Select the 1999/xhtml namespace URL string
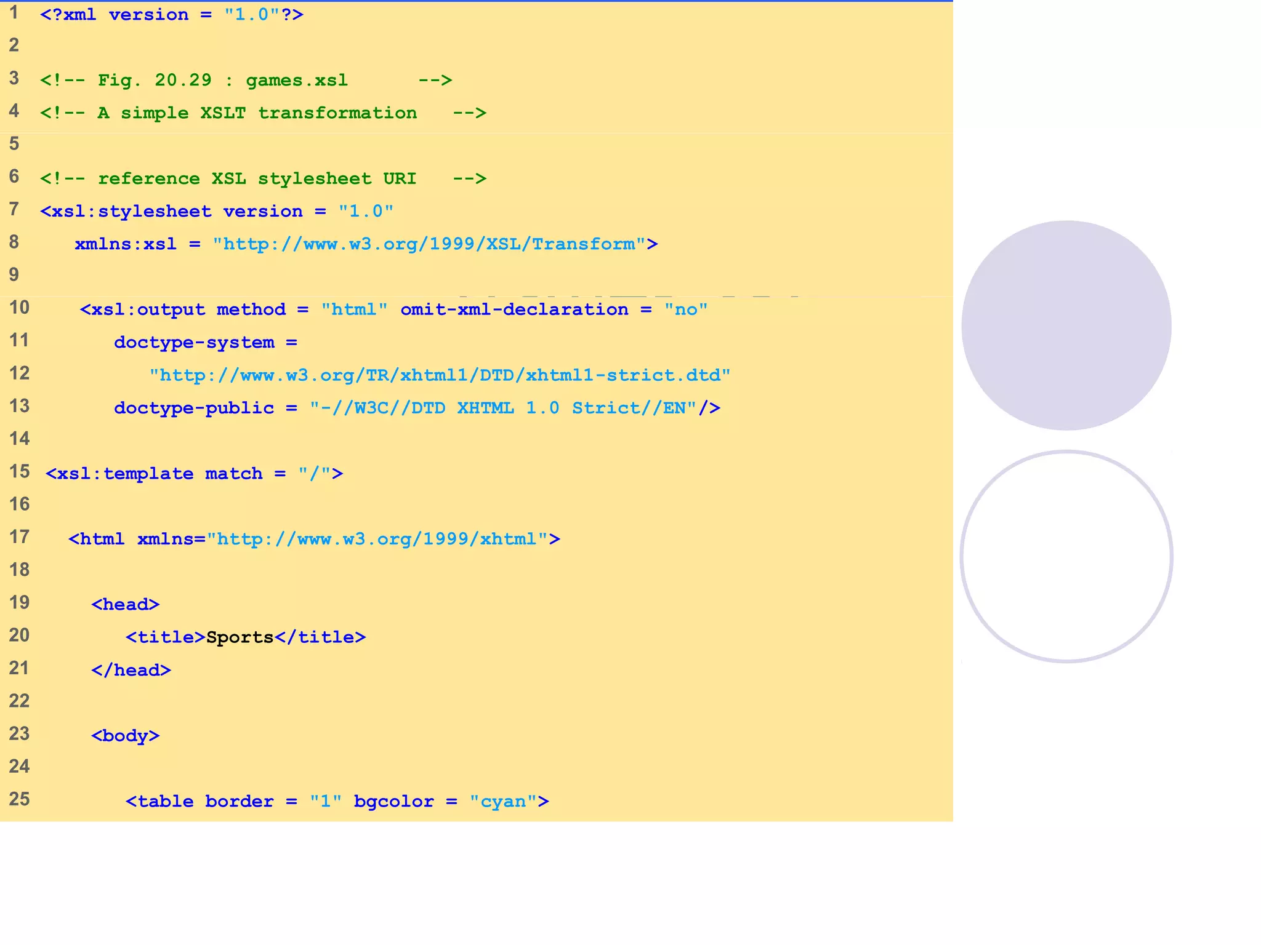The height and width of the screenshot is (945, 1261). tap(377, 540)
